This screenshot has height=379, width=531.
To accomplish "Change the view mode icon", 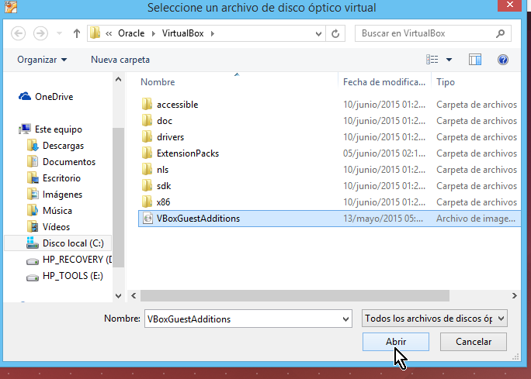I will click(x=432, y=60).
